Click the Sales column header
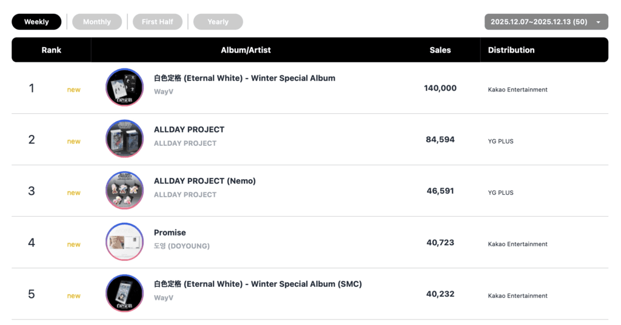 coord(440,50)
